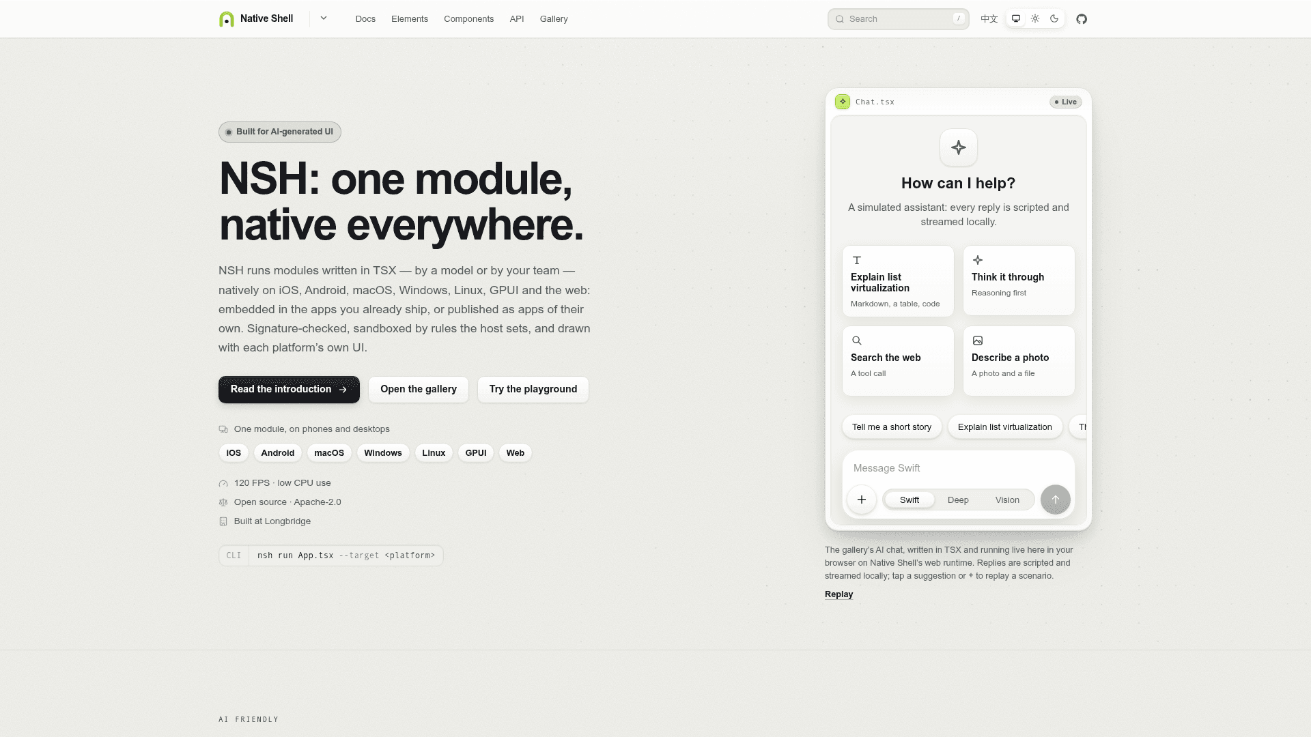Select the macOS platform chip

tap(329, 453)
